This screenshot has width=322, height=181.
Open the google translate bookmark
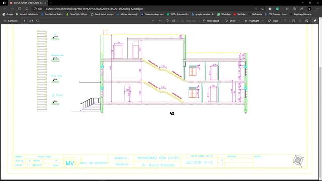point(203,14)
